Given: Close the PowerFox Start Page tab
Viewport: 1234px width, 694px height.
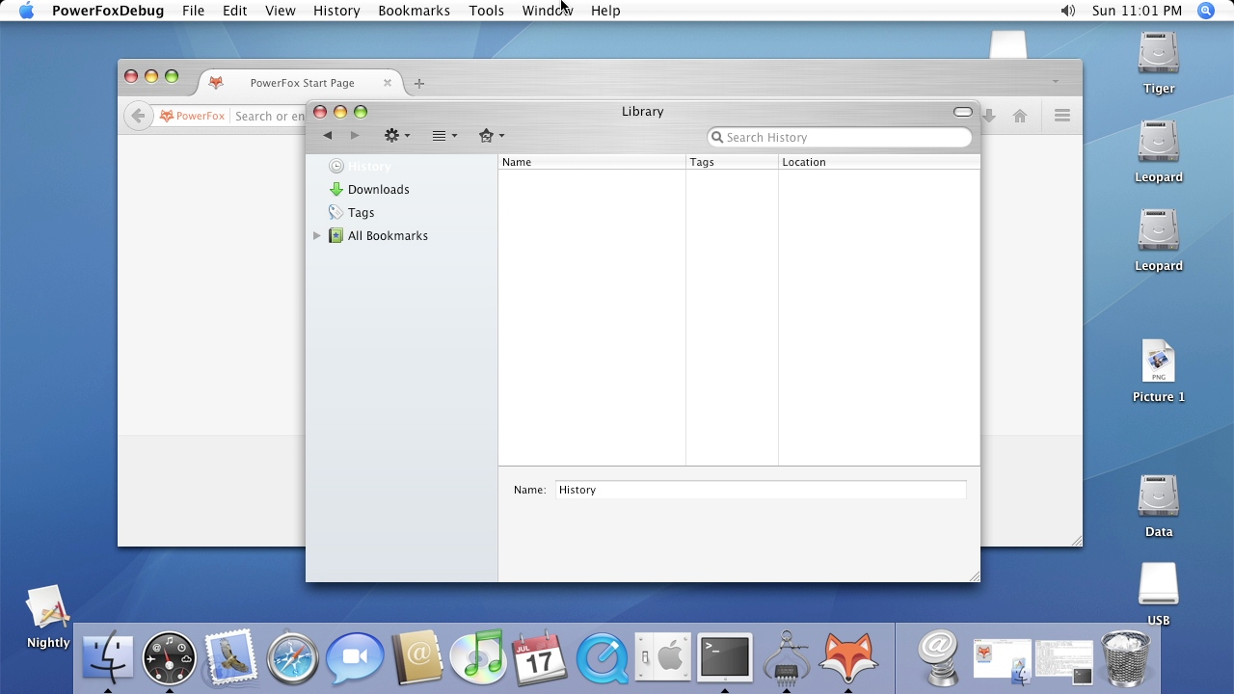Looking at the screenshot, I should click(388, 83).
